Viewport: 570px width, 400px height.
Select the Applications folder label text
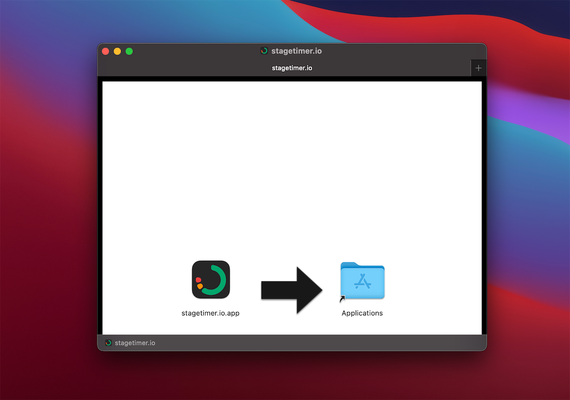tap(362, 313)
